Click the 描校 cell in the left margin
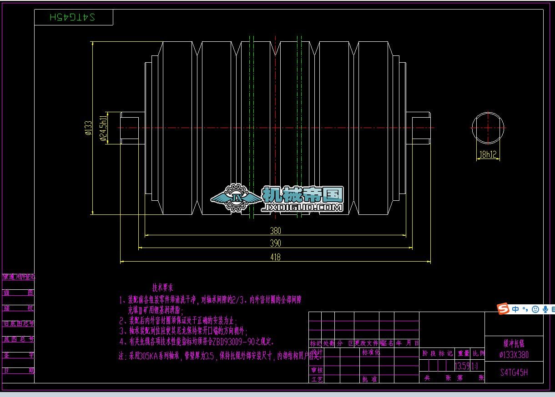 [x=18, y=308]
